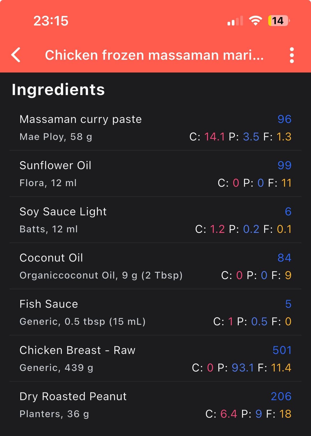The width and height of the screenshot is (311, 436).
Task: Select the Sunflower Oil ingredient row
Action: click(x=55, y=165)
